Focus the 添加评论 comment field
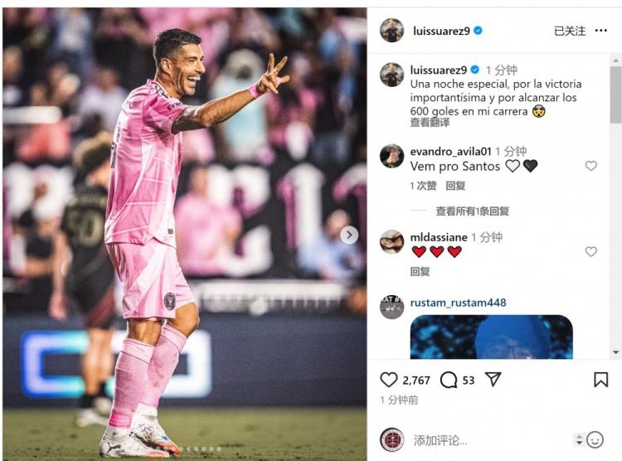The width and height of the screenshot is (622, 461). [490, 440]
